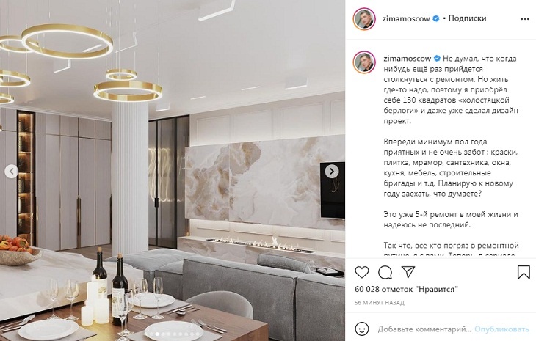Click the Опубликовать post button

tap(501, 329)
